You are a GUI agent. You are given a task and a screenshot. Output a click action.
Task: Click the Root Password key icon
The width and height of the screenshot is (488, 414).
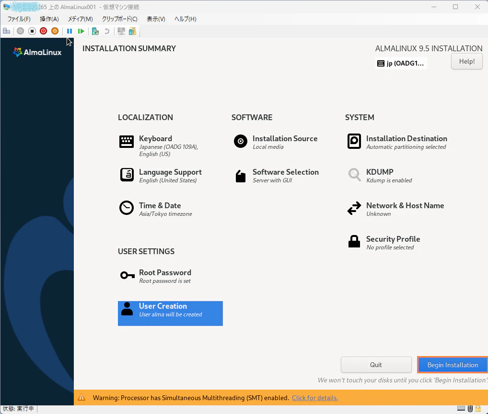pyautogui.click(x=128, y=275)
